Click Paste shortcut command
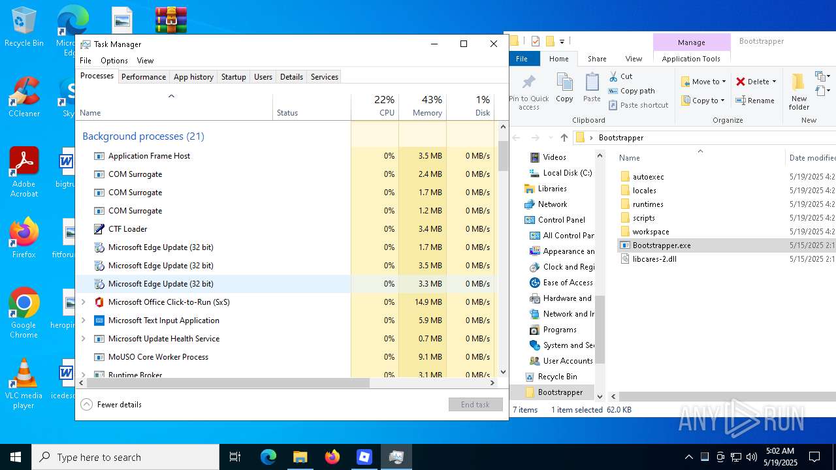The height and width of the screenshot is (470, 836). point(639,105)
